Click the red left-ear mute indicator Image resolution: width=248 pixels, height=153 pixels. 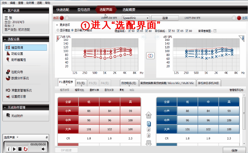click(239, 18)
